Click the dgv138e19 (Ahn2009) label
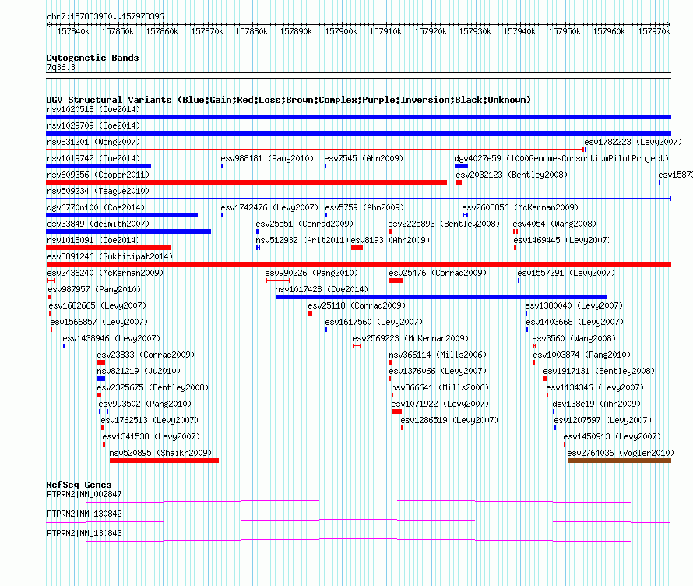The image size is (693, 586). [x=596, y=404]
